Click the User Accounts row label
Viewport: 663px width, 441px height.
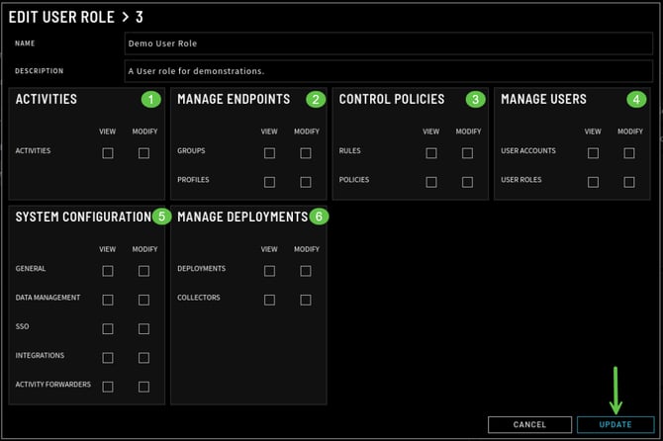pyautogui.click(x=528, y=151)
